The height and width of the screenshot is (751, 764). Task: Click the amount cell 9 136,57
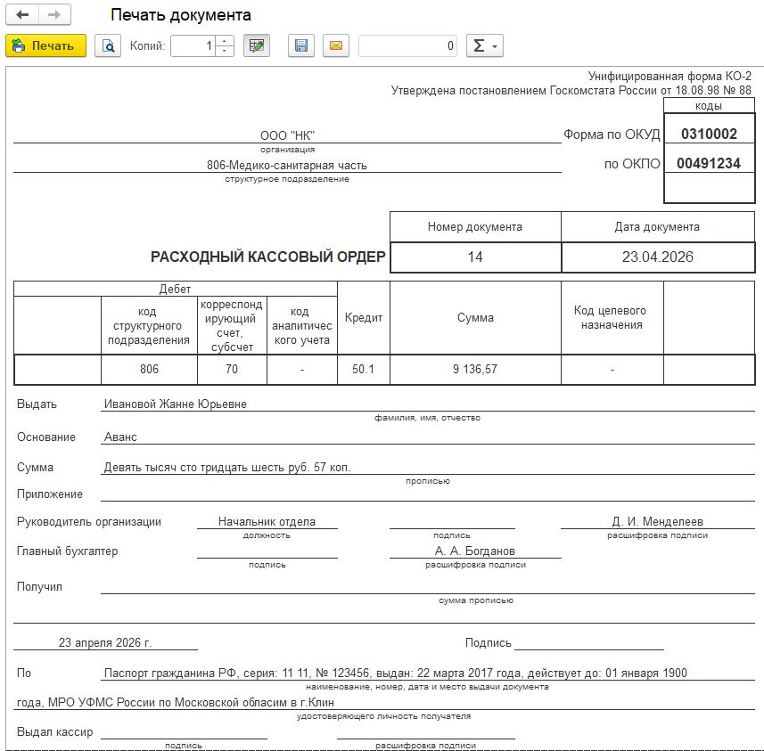(475, 369)
